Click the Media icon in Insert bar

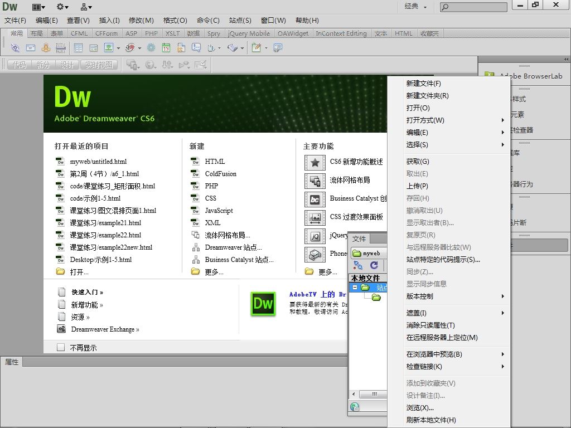pos(130,47)
